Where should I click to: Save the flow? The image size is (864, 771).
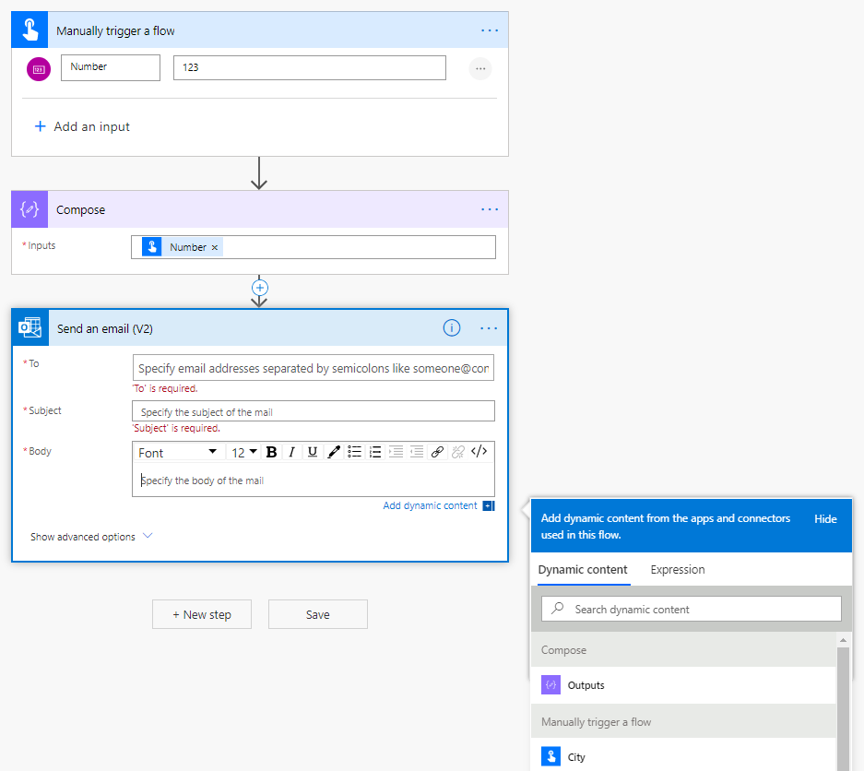[x=317, y=614]
